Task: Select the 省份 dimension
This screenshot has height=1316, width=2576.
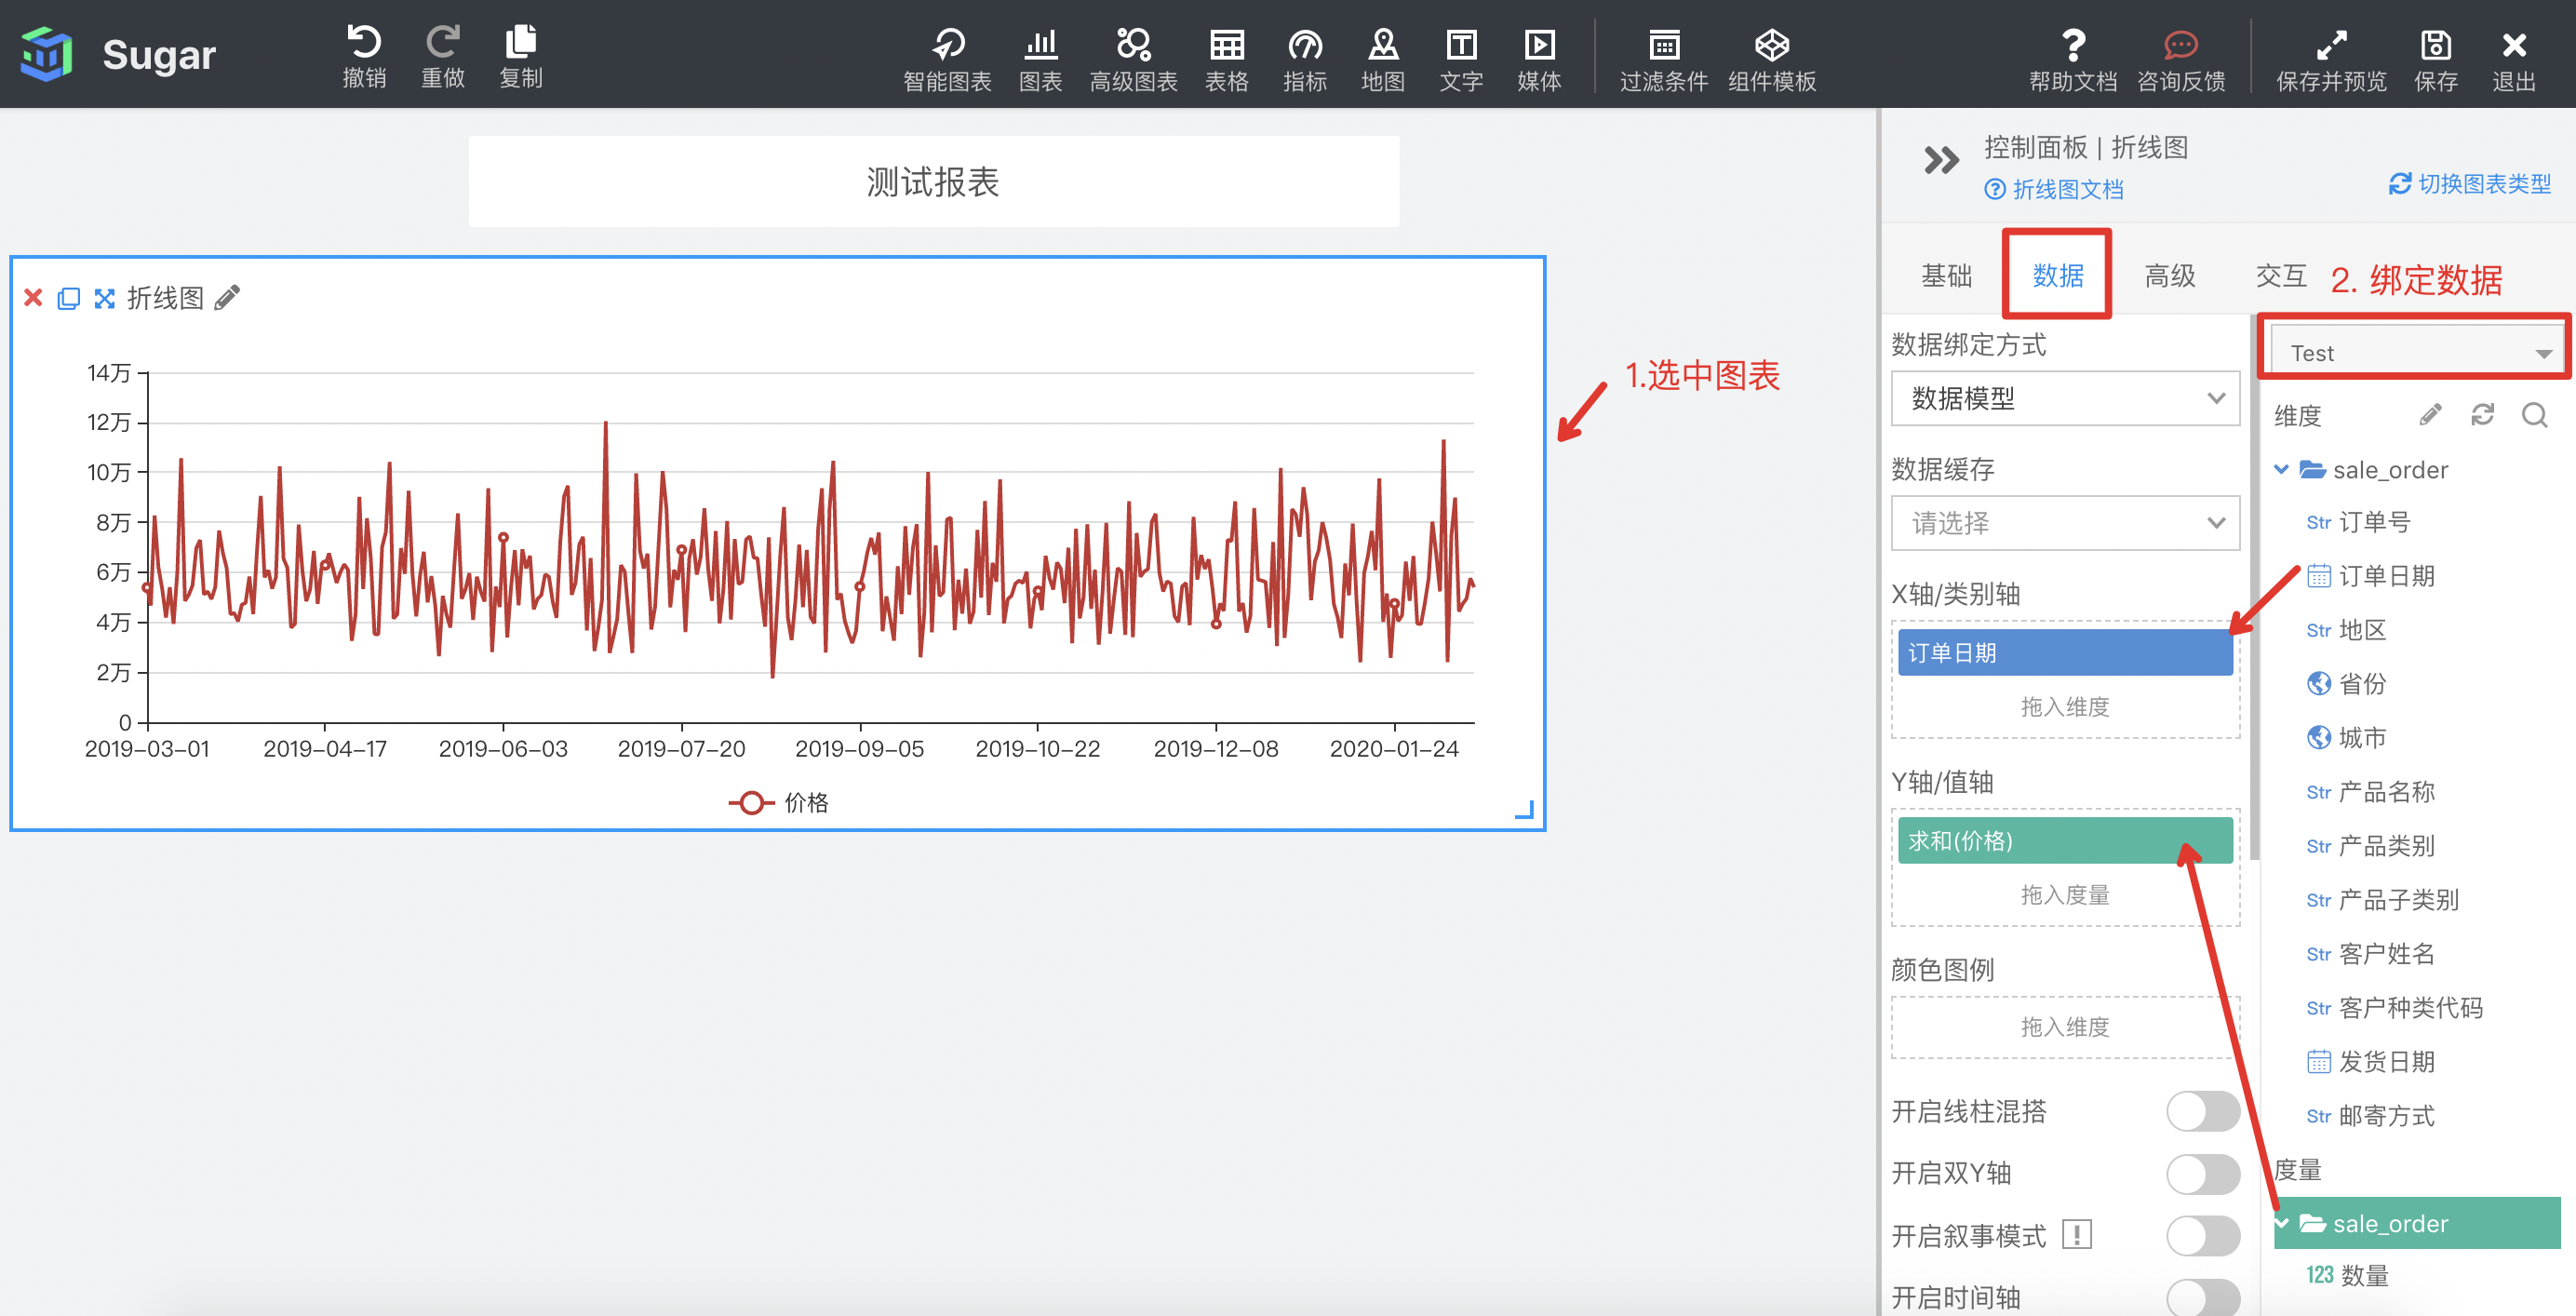Action: [2346, 684]
